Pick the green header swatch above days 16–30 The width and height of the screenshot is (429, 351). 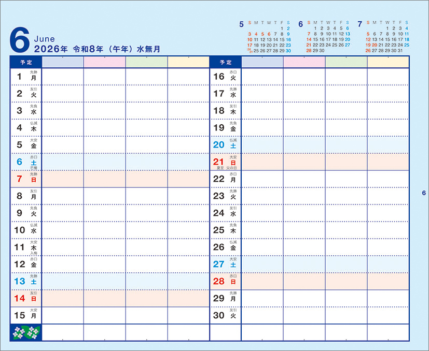(x=346, y=62)
